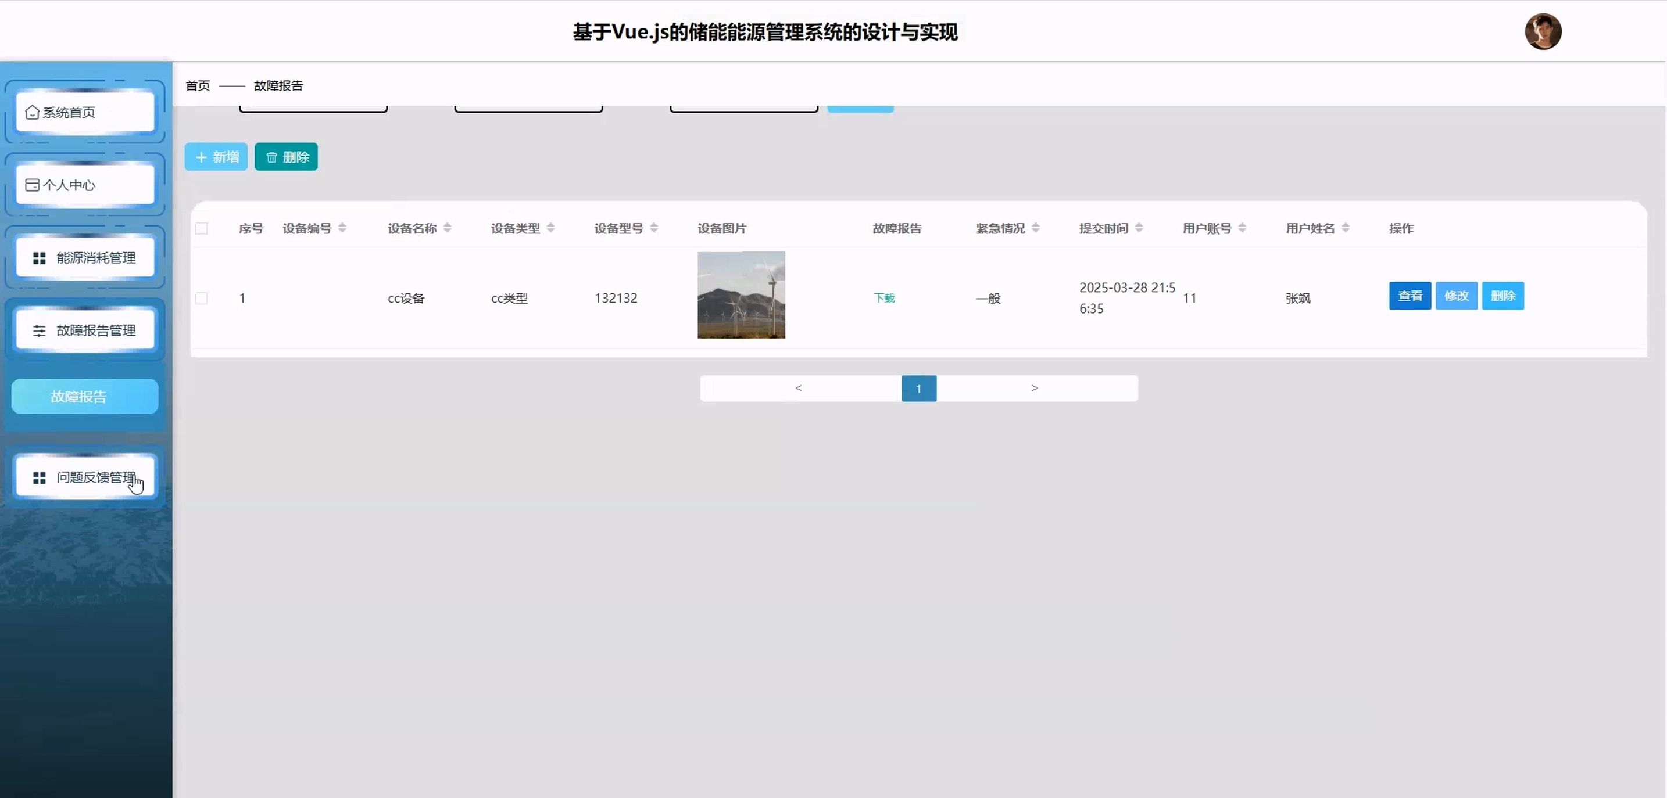The height and width of the screenshot is (798, 1667).
Task: Sort by 设备编号 column arrows
Action: pyautogui.click(x=342, y=228)
